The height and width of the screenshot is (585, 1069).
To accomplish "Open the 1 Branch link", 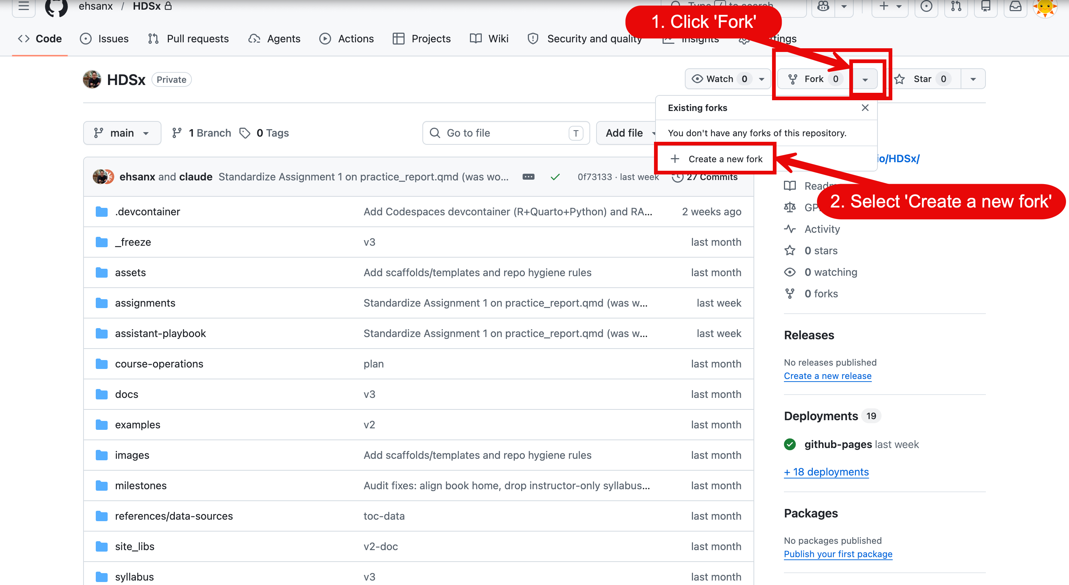I will [202, 133].
